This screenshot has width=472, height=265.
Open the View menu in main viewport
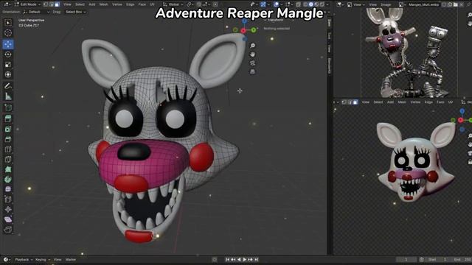tap(67, 4)
